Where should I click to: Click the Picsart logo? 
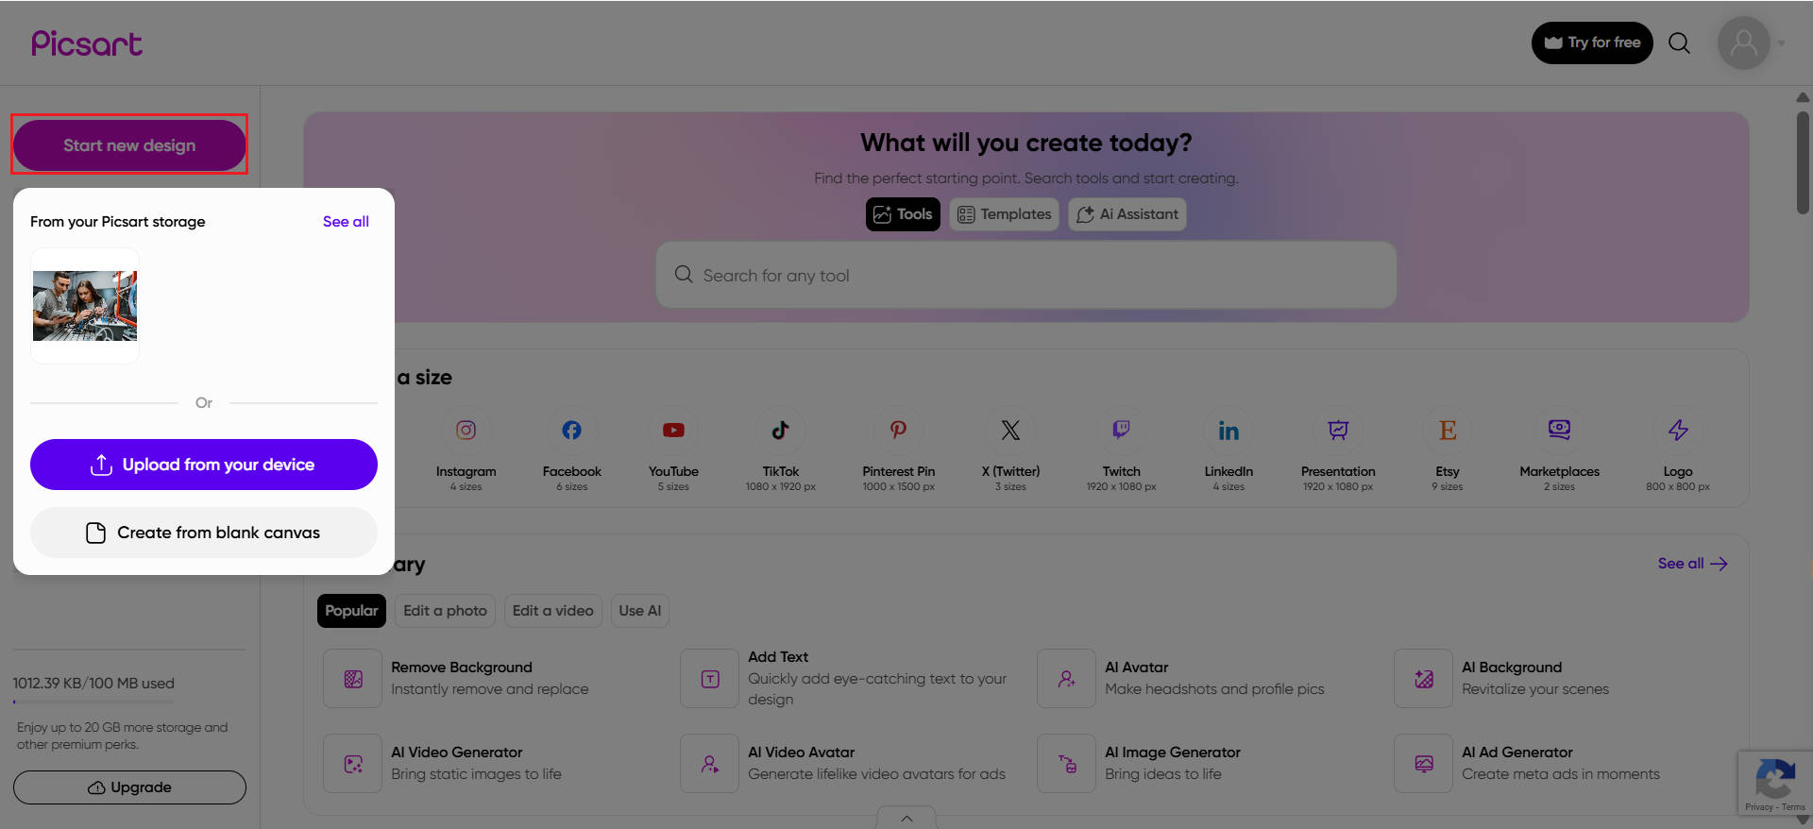tap(87, 43)
